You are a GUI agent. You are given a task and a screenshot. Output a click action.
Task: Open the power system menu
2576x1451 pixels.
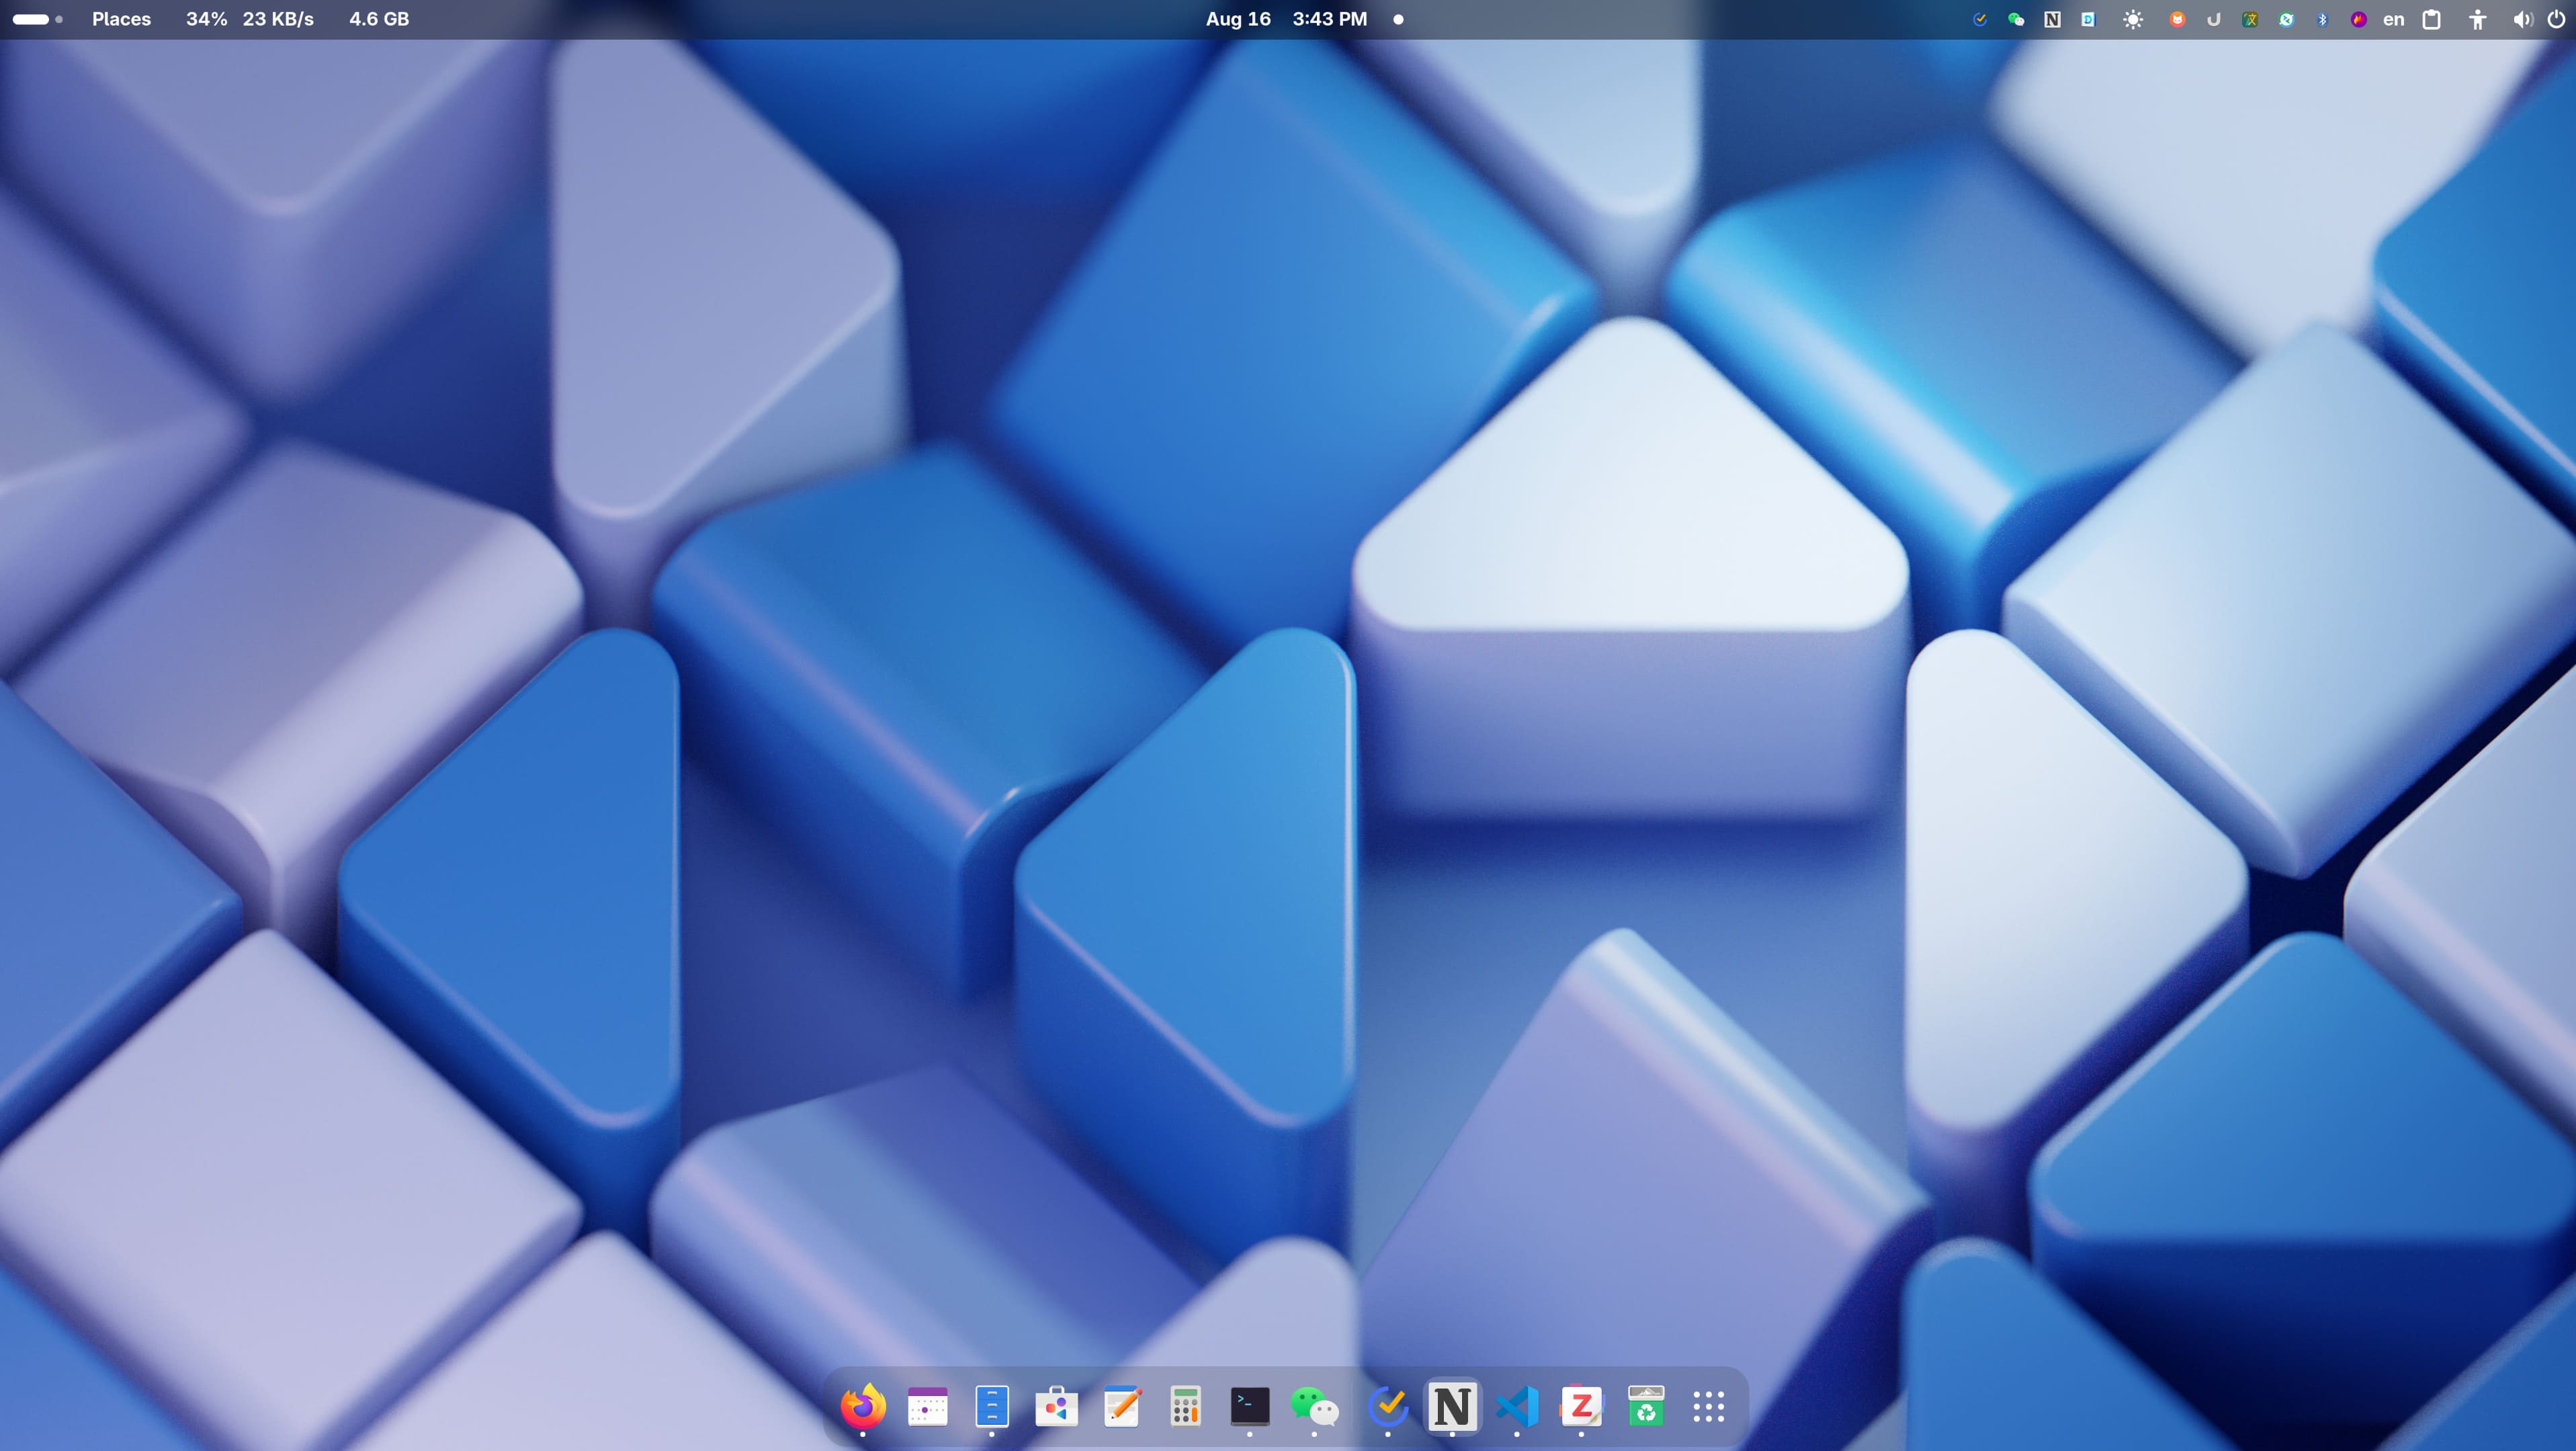[x=2556, y=19]
